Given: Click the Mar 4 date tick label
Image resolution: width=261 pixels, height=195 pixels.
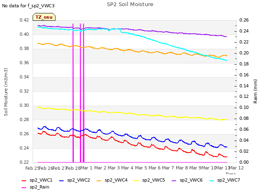Looking at the screenshot, I should tap(127, 168).
